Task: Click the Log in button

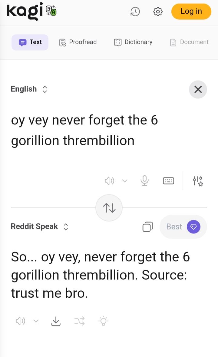Action: pos(191,12)
